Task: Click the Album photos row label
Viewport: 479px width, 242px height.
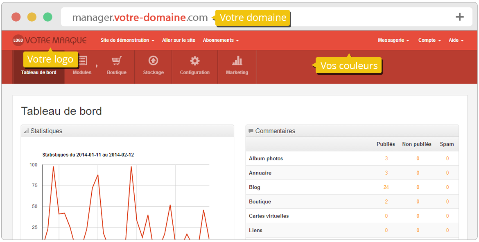Action: (x=266, y=158)
